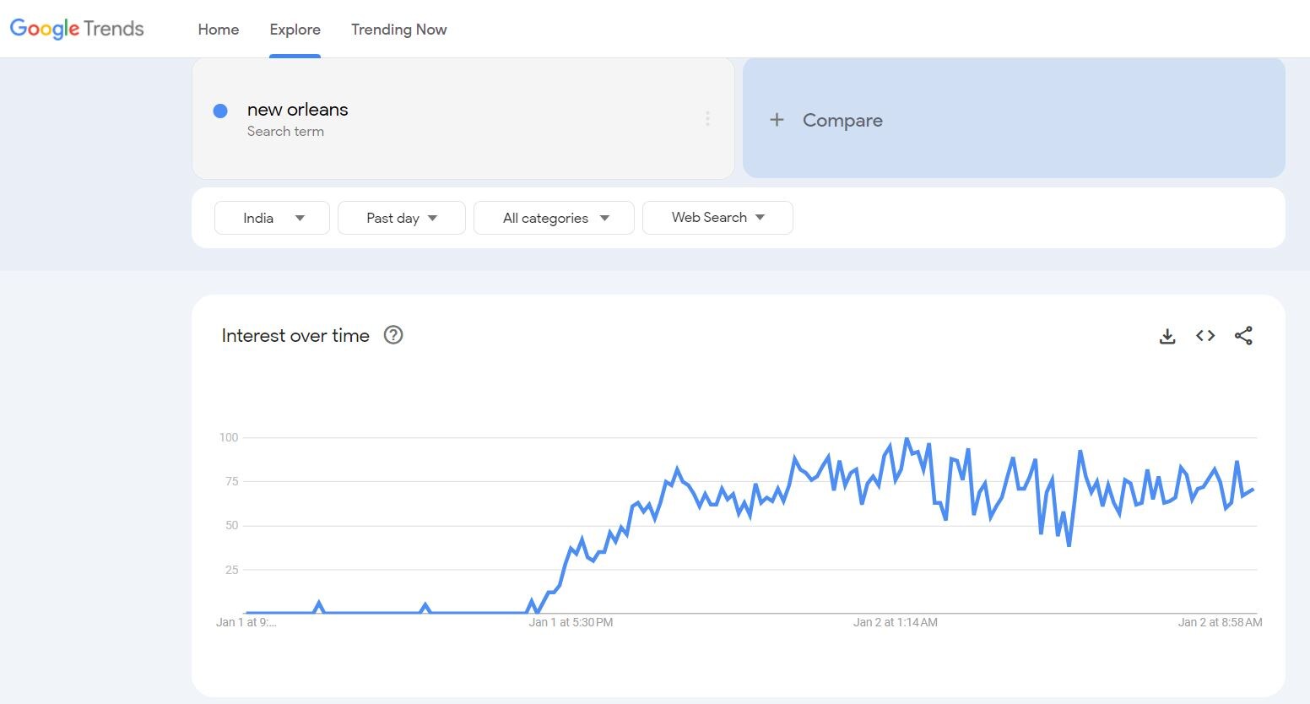Screen dimensions: 1310x704
Task: Expand the India region dropdown
Action: tap(272, 218)
